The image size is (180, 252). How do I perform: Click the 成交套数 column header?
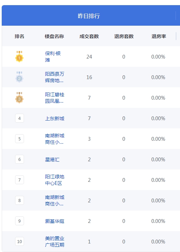[89, 36]
